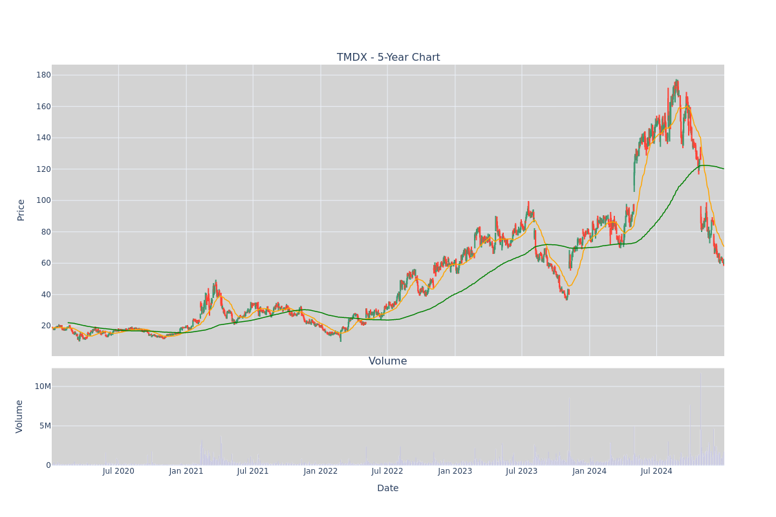Click the "Jan 2024" date tick label

point(590,471)
